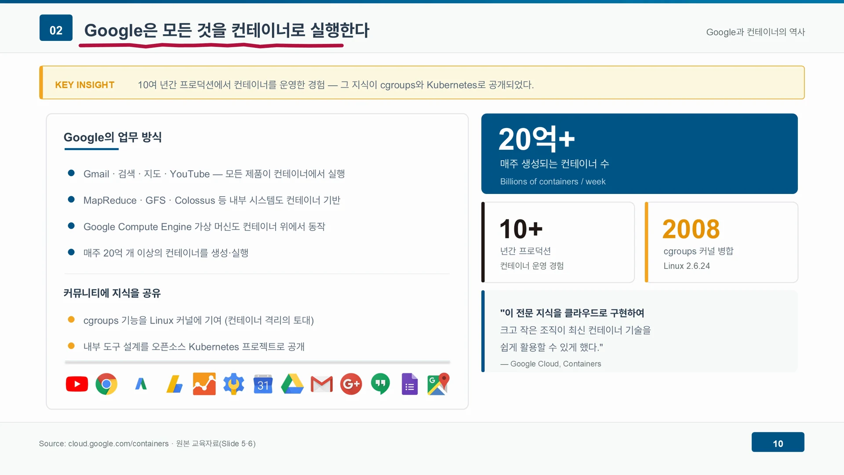Click the 10+ statistic number
The image size is (844, 475).
click(521, 229)
